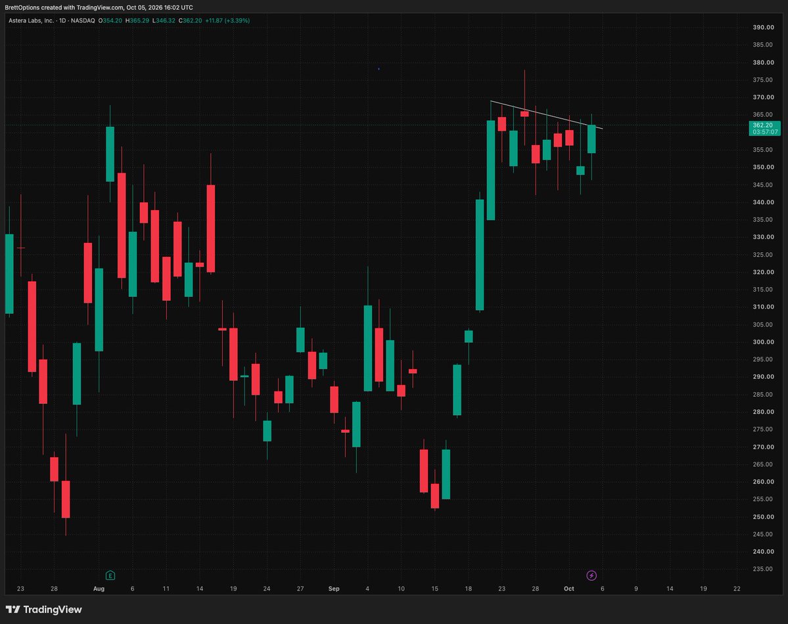Screen dimensions: 788x624
Task: Click the TradingView logo at bottom
Action: tap(44, 610)
